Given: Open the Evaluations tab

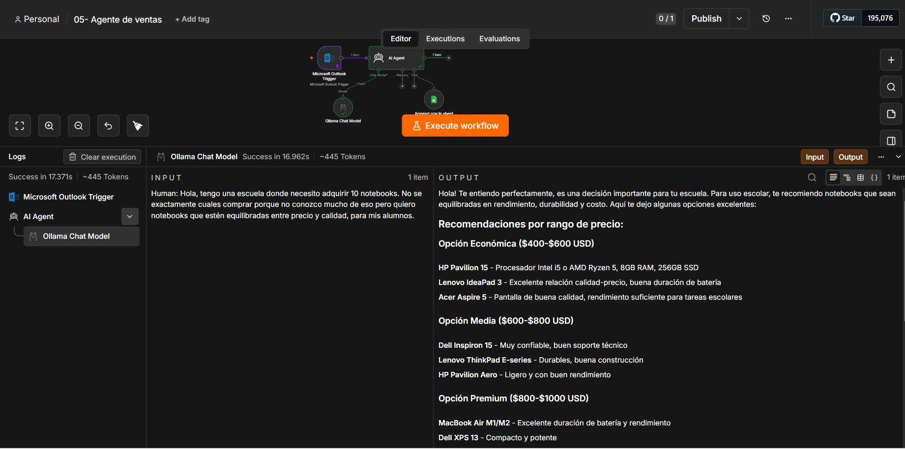Looking at the screenshot, I should pyautogui.click(x=499, y=39).
